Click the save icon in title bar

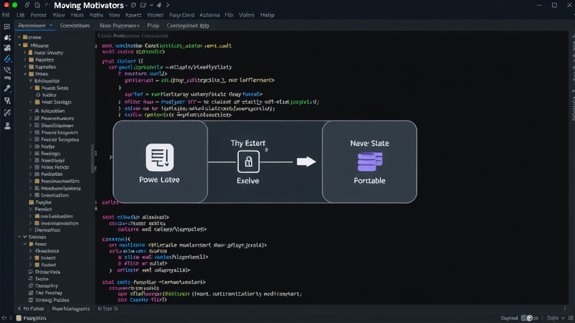37,5
